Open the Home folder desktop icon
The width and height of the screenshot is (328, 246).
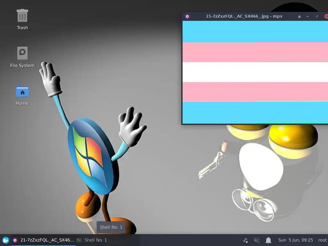22,95
